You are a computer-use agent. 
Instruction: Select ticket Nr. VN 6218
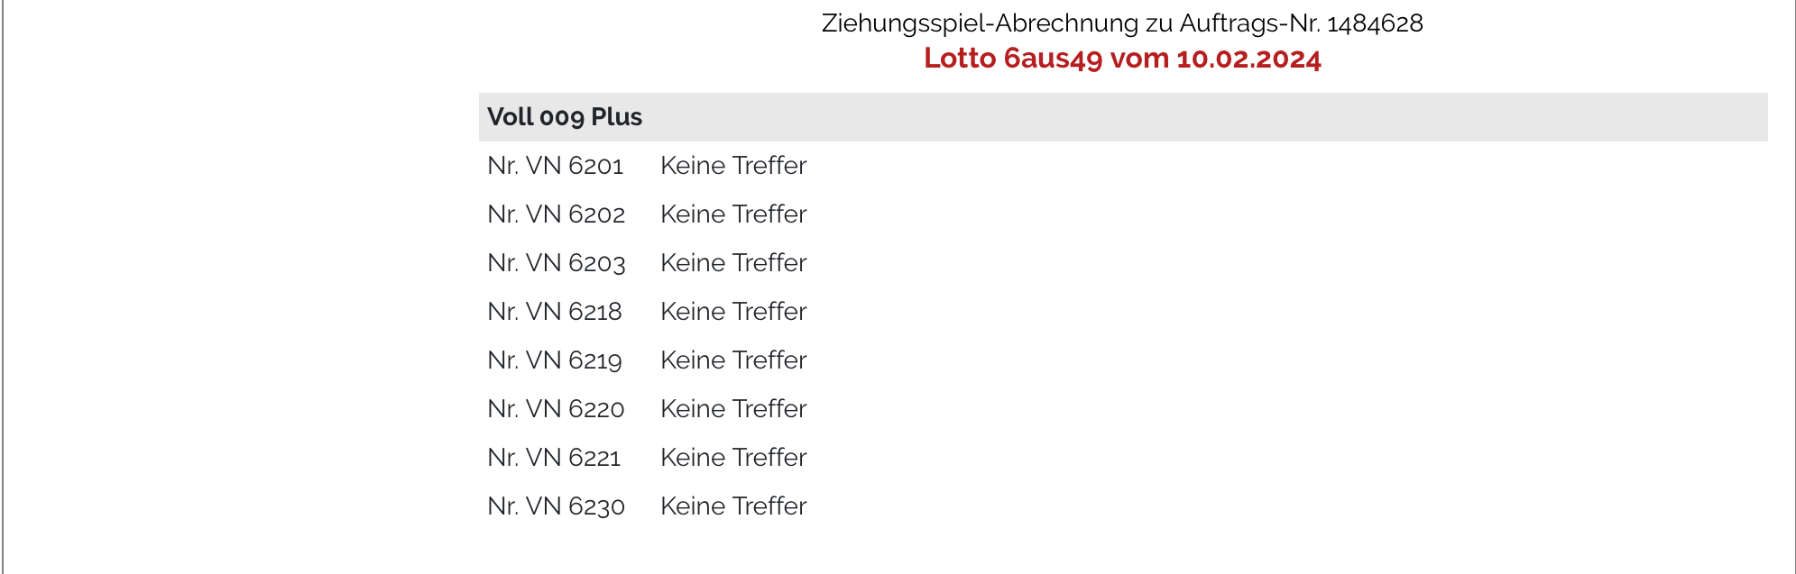(555, 312)
